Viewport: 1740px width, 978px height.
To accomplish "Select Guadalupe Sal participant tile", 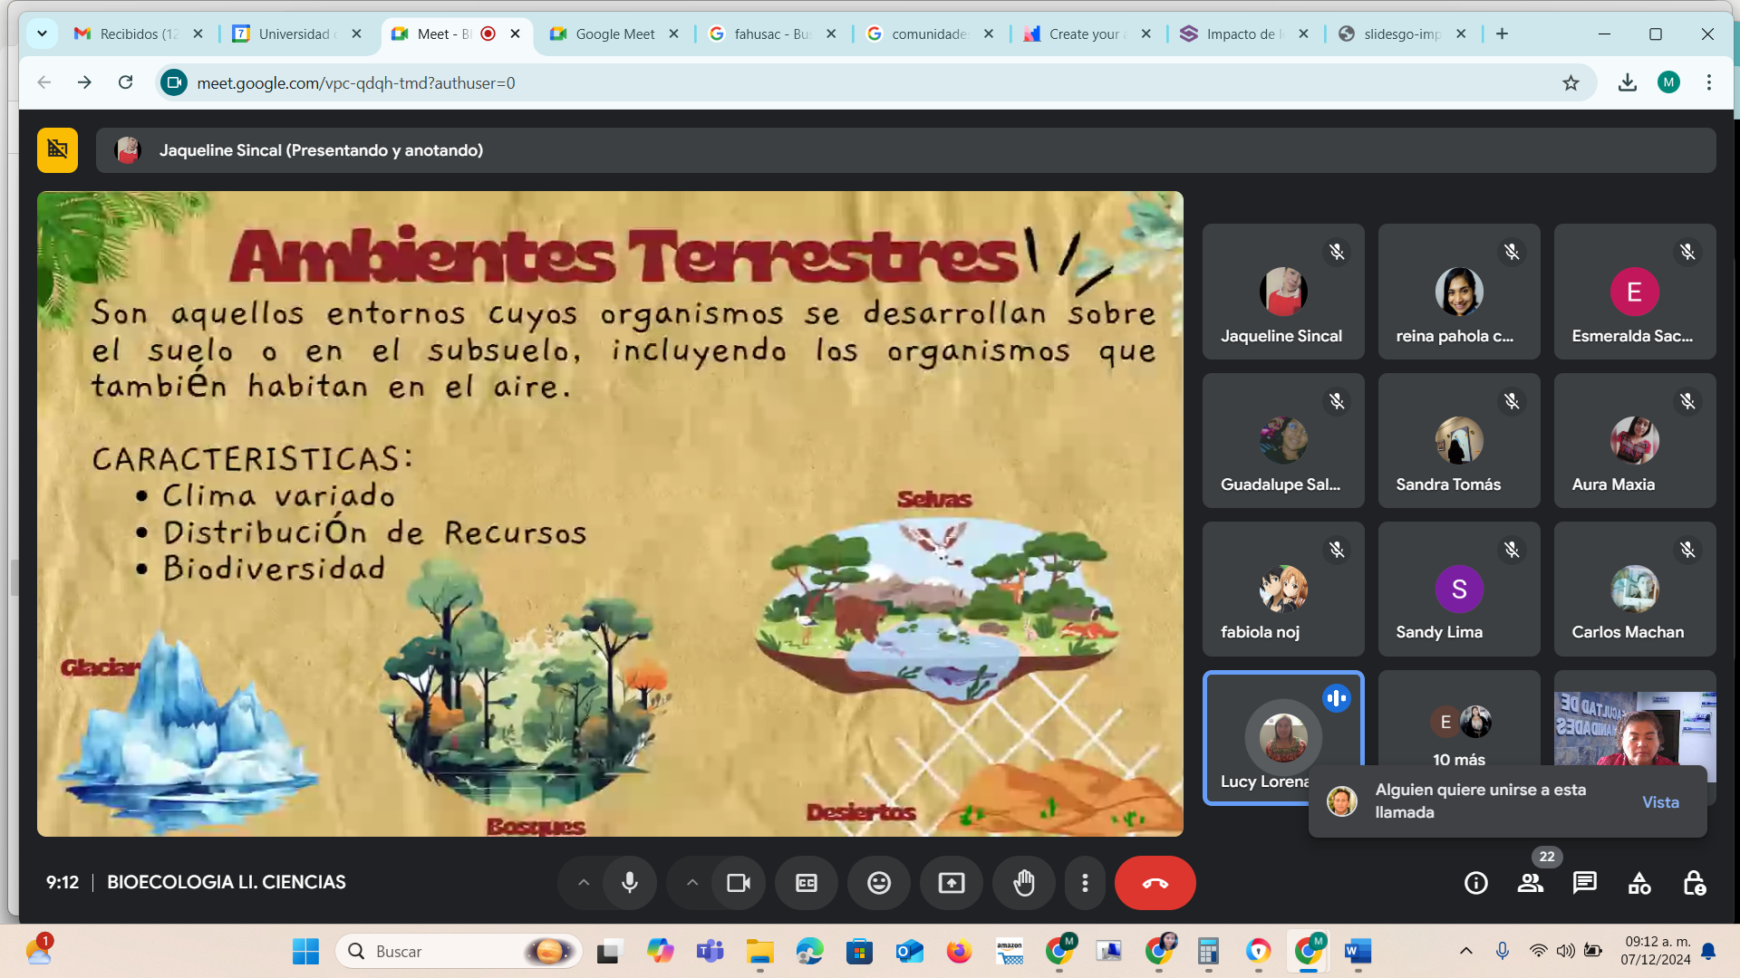I will coord(1283,440).
